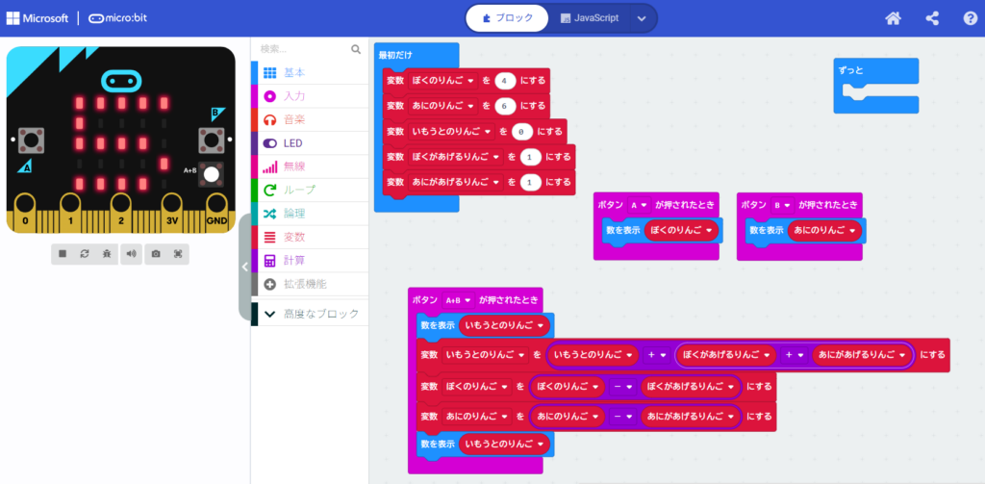Open the Home page icon

[x=894, y=18]
